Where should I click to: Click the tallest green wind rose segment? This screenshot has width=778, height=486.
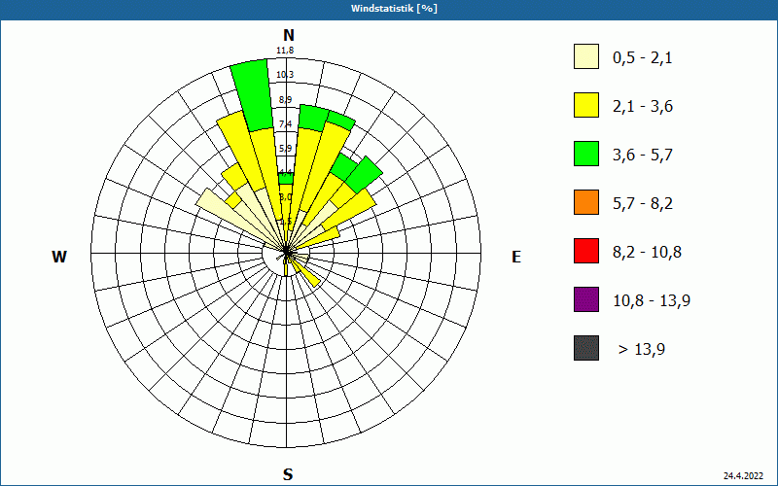tap(253, 94)
